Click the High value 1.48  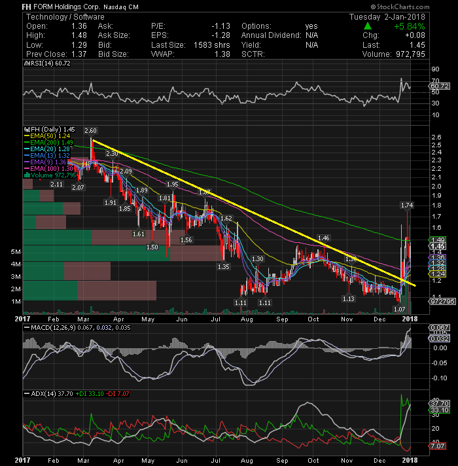tap(79, 35)
